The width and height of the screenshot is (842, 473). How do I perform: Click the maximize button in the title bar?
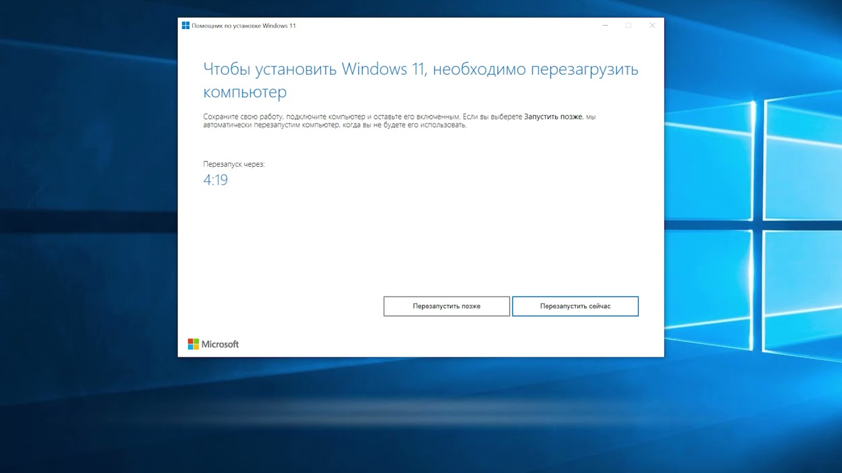click(x=628, y=26)
